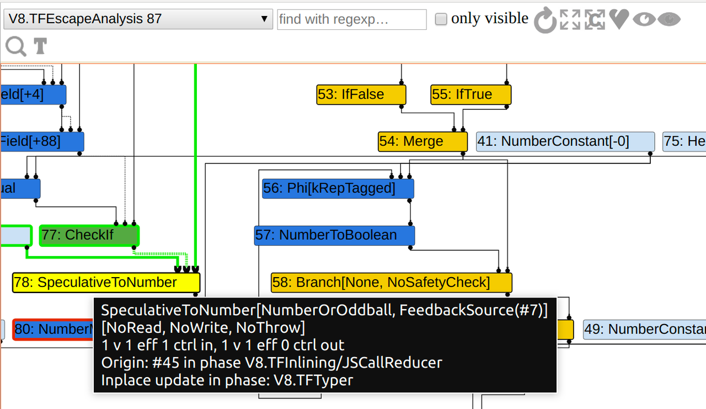Enable the only visible checkbox

point(441,19)
